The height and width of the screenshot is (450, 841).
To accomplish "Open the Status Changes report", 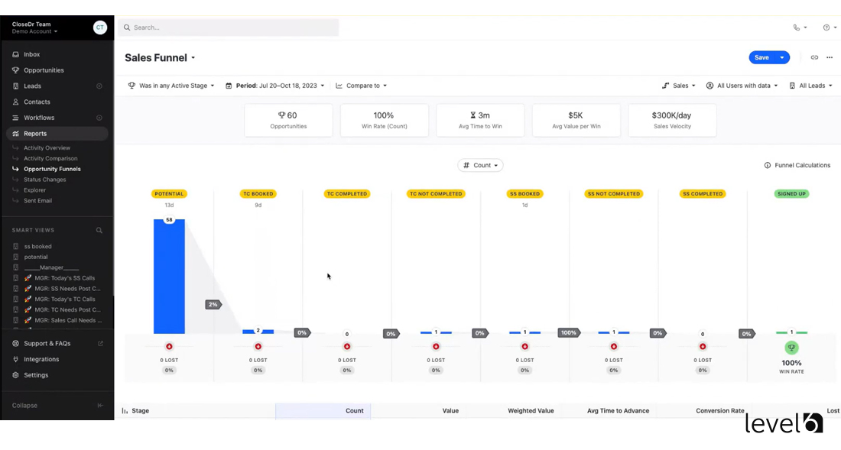I will (x=44, y=179).
